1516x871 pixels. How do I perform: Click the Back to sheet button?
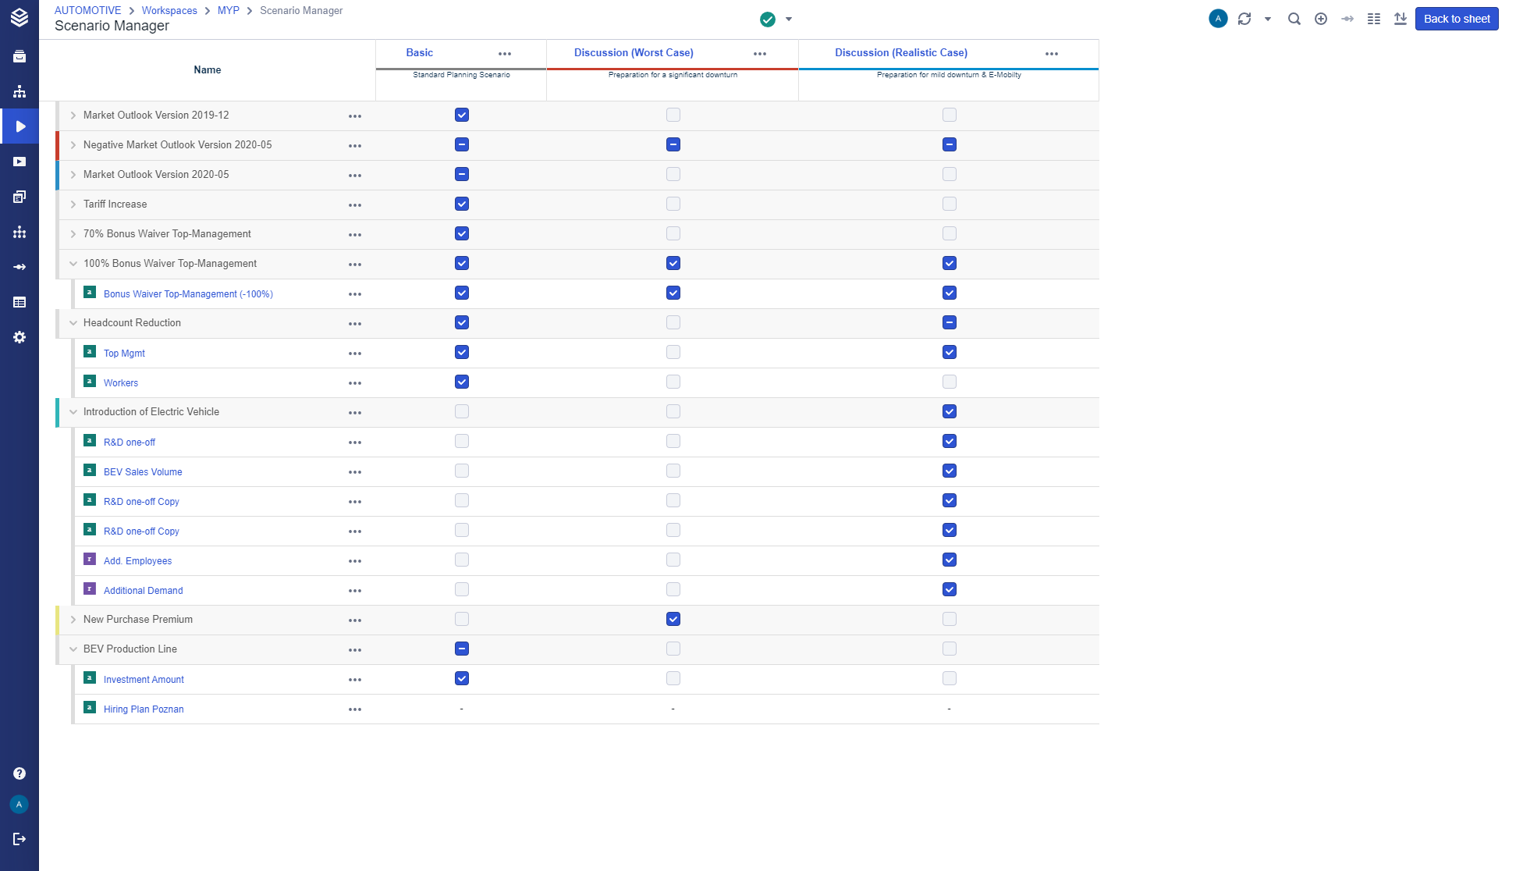1456,19
